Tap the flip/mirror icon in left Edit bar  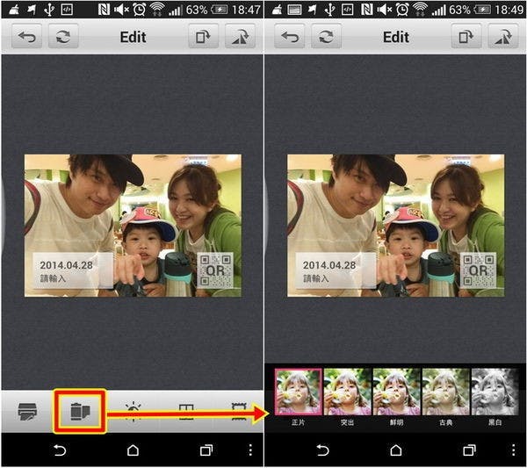240,36
